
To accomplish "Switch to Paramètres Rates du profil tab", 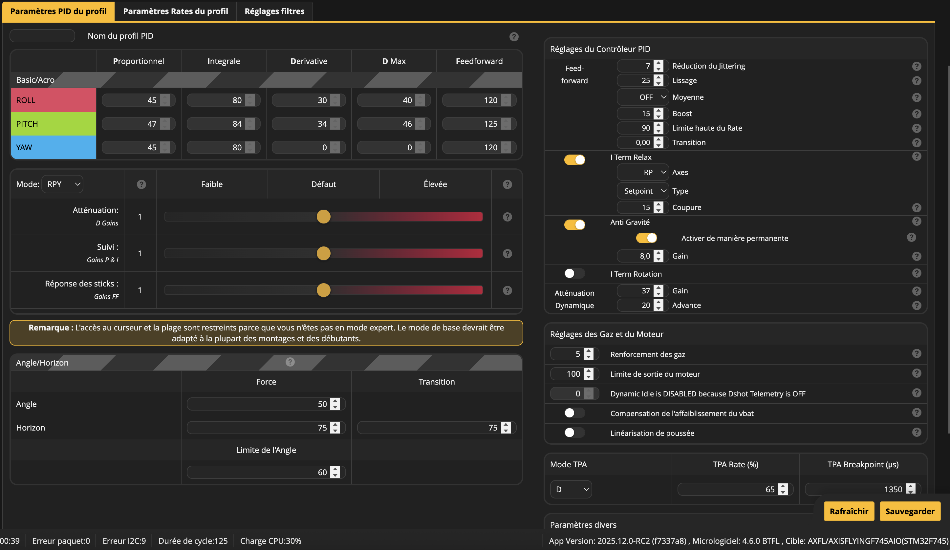I will [x=175, y=11].
